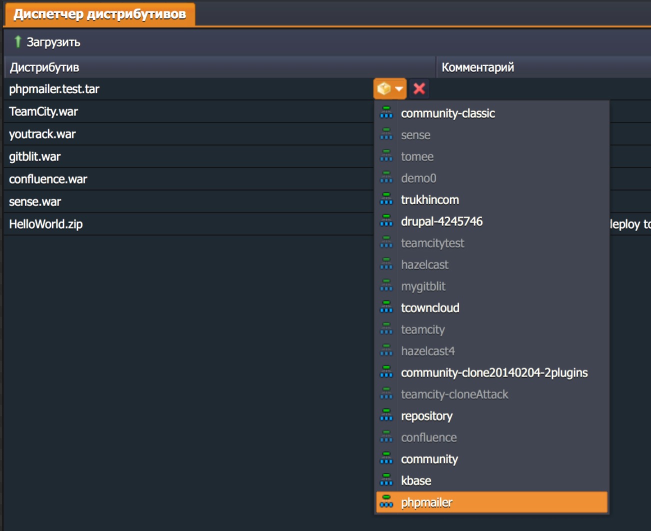The height and width of the screenshot is (531, 651).
Task: Click icon beside community-clone20140204-2plugins
Action: pos(386,371)
